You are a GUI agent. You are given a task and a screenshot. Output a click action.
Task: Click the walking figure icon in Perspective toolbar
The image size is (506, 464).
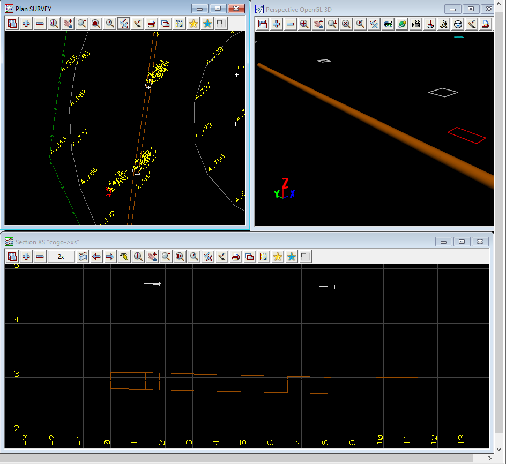tap(444, 24)
